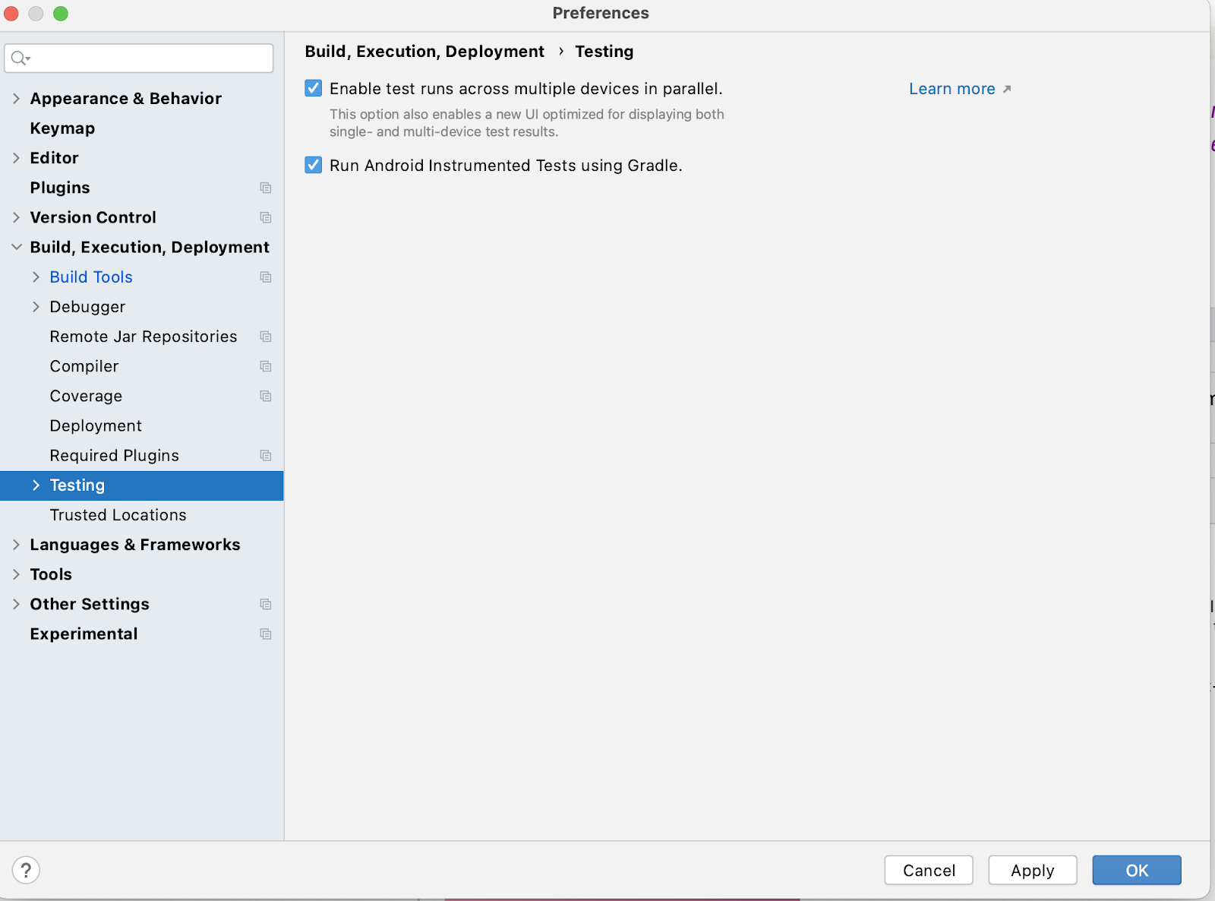Click the search magnifier icon
Image resolution: width=1215 pixels, height=901 pixels.
point(20,58)
